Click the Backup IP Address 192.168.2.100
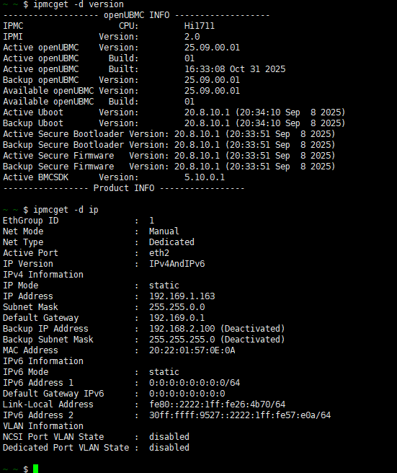397x473 pixels. click(x=182, y=329)
